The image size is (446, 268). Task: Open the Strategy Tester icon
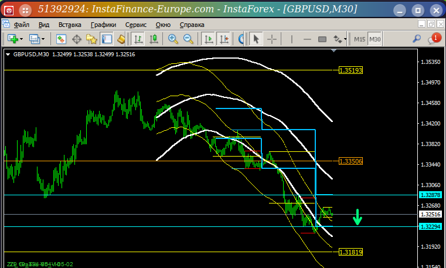(121, 39)
